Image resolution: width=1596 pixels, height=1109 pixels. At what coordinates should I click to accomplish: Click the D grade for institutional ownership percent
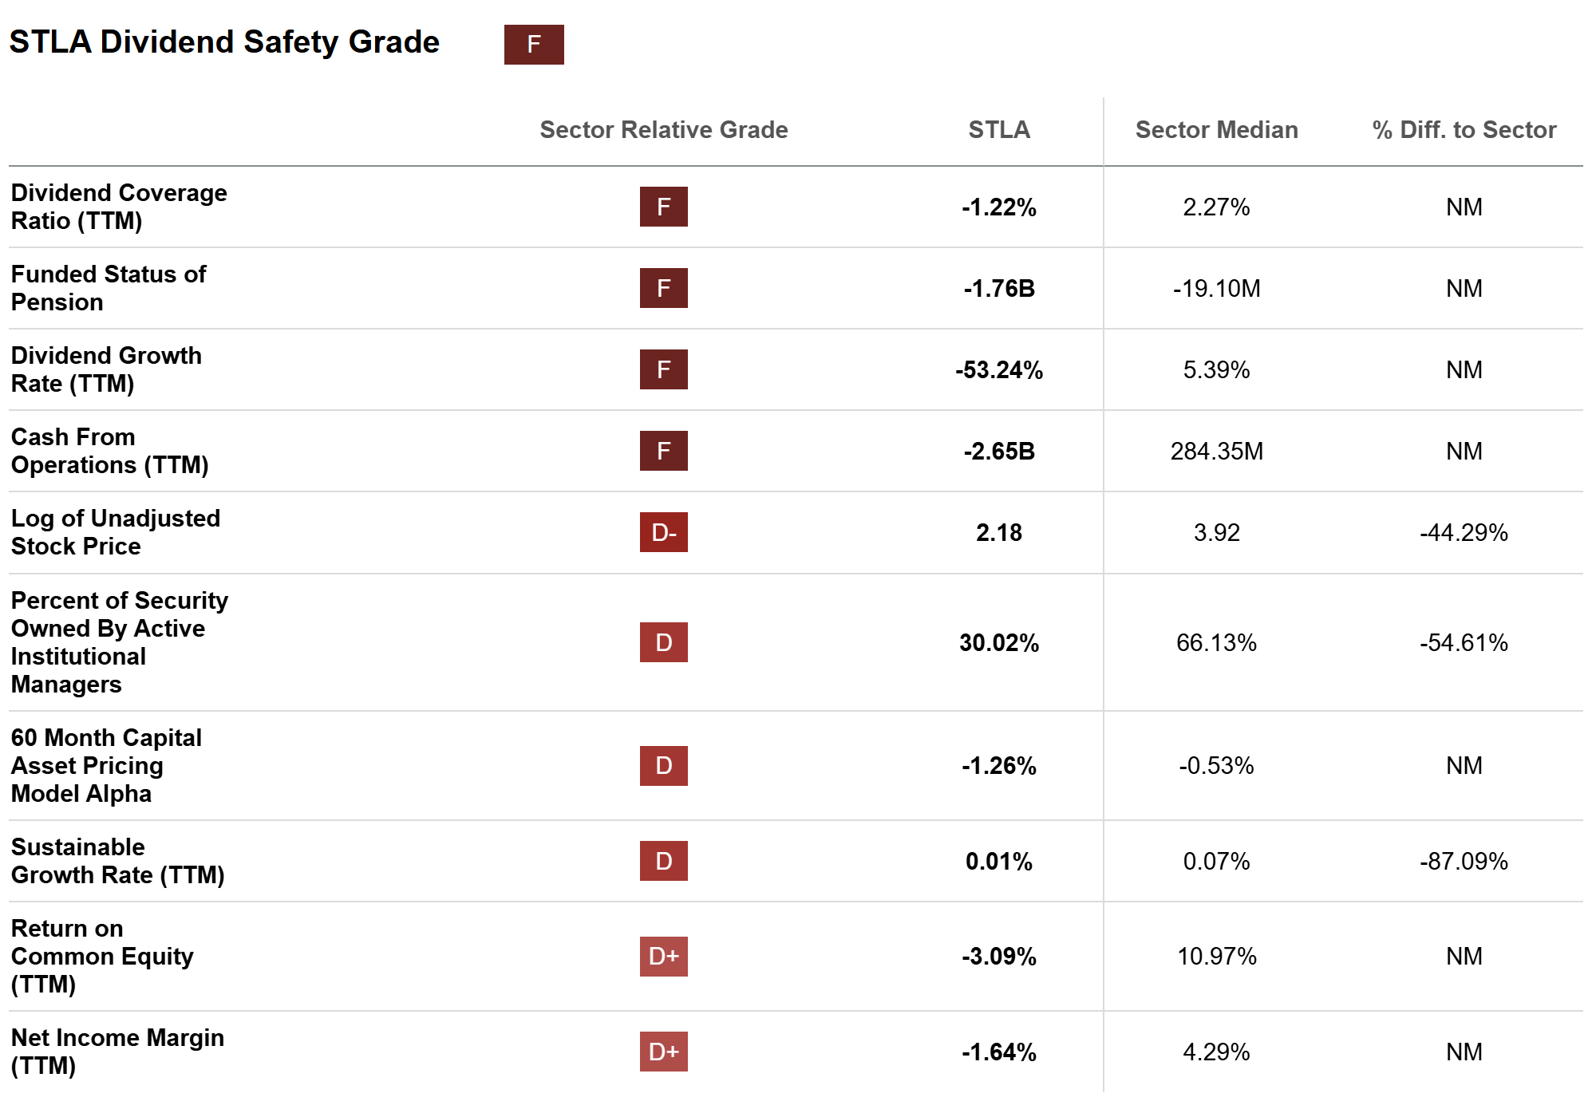click(663, 642)
